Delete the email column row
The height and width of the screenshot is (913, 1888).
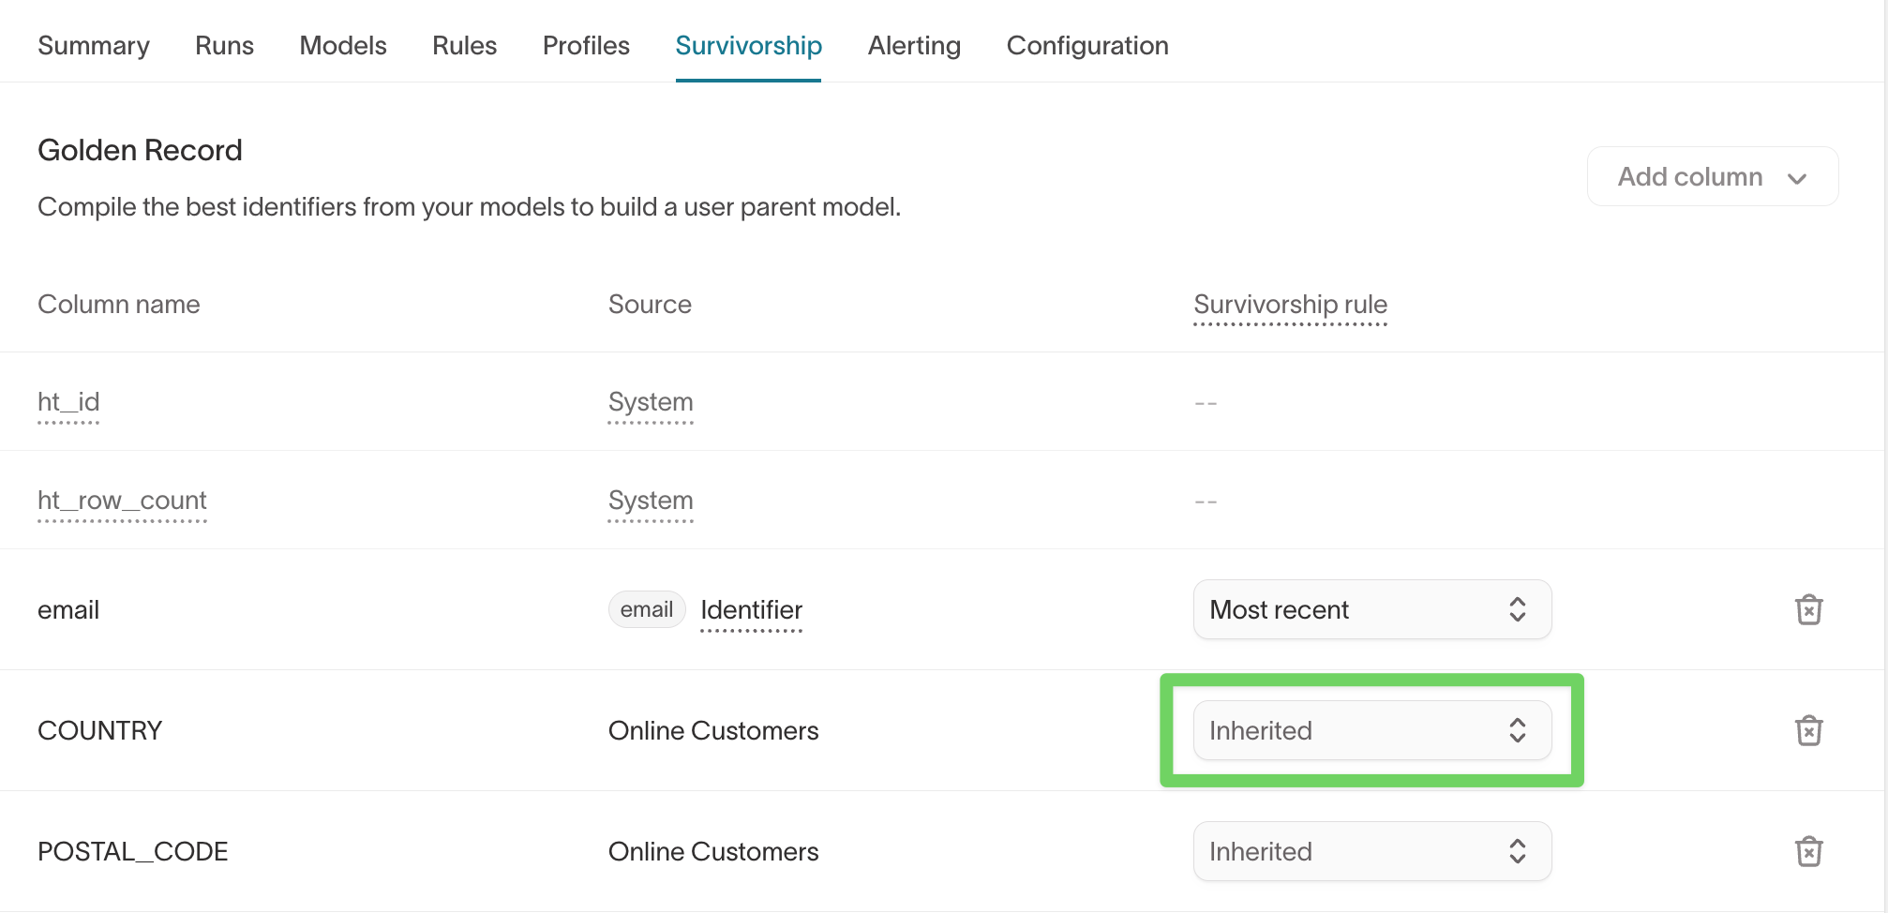tap(1808, 610)
